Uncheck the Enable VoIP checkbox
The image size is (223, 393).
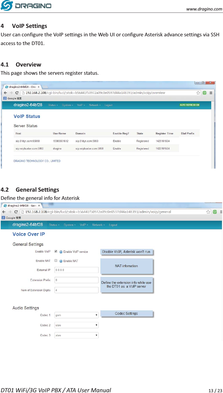coord(56,252)
